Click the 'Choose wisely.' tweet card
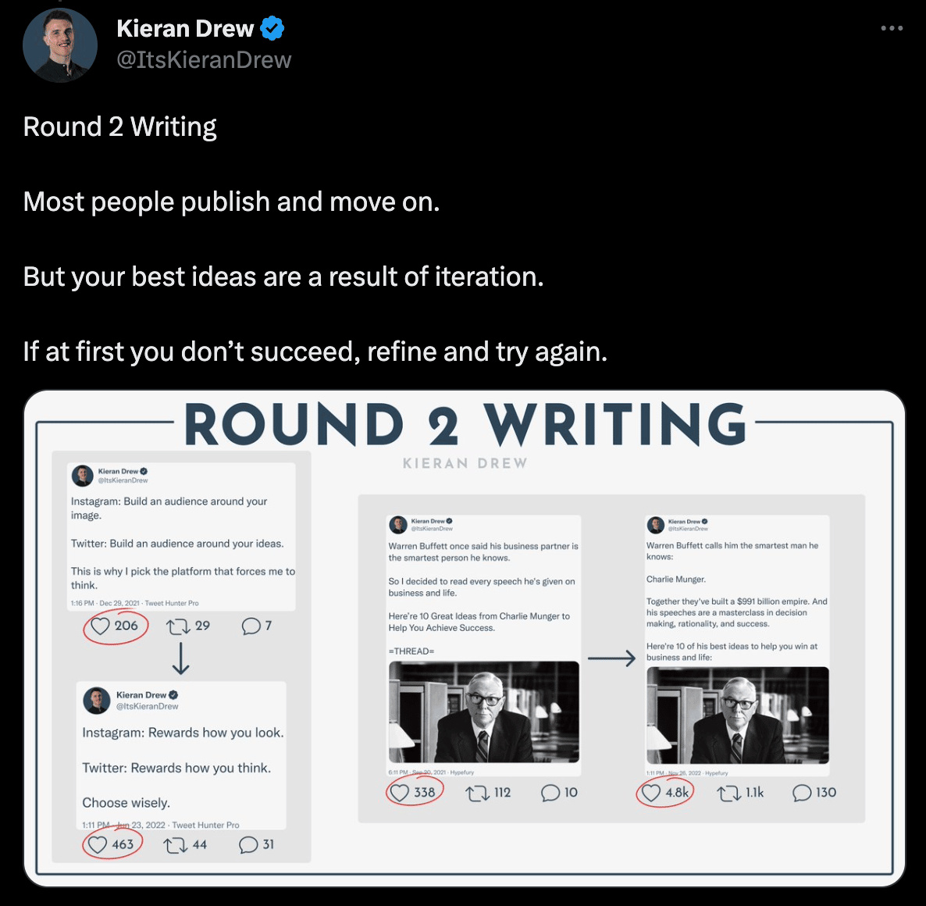926x906 pixels. point(181,755)
